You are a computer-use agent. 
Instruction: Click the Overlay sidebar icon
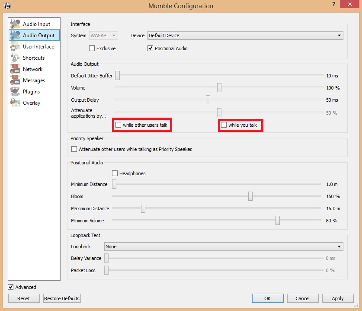(15, 103)
